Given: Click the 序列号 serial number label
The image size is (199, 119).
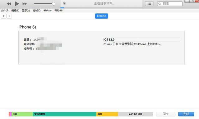Looking at the screenshot, I should (x=29, y=49).
